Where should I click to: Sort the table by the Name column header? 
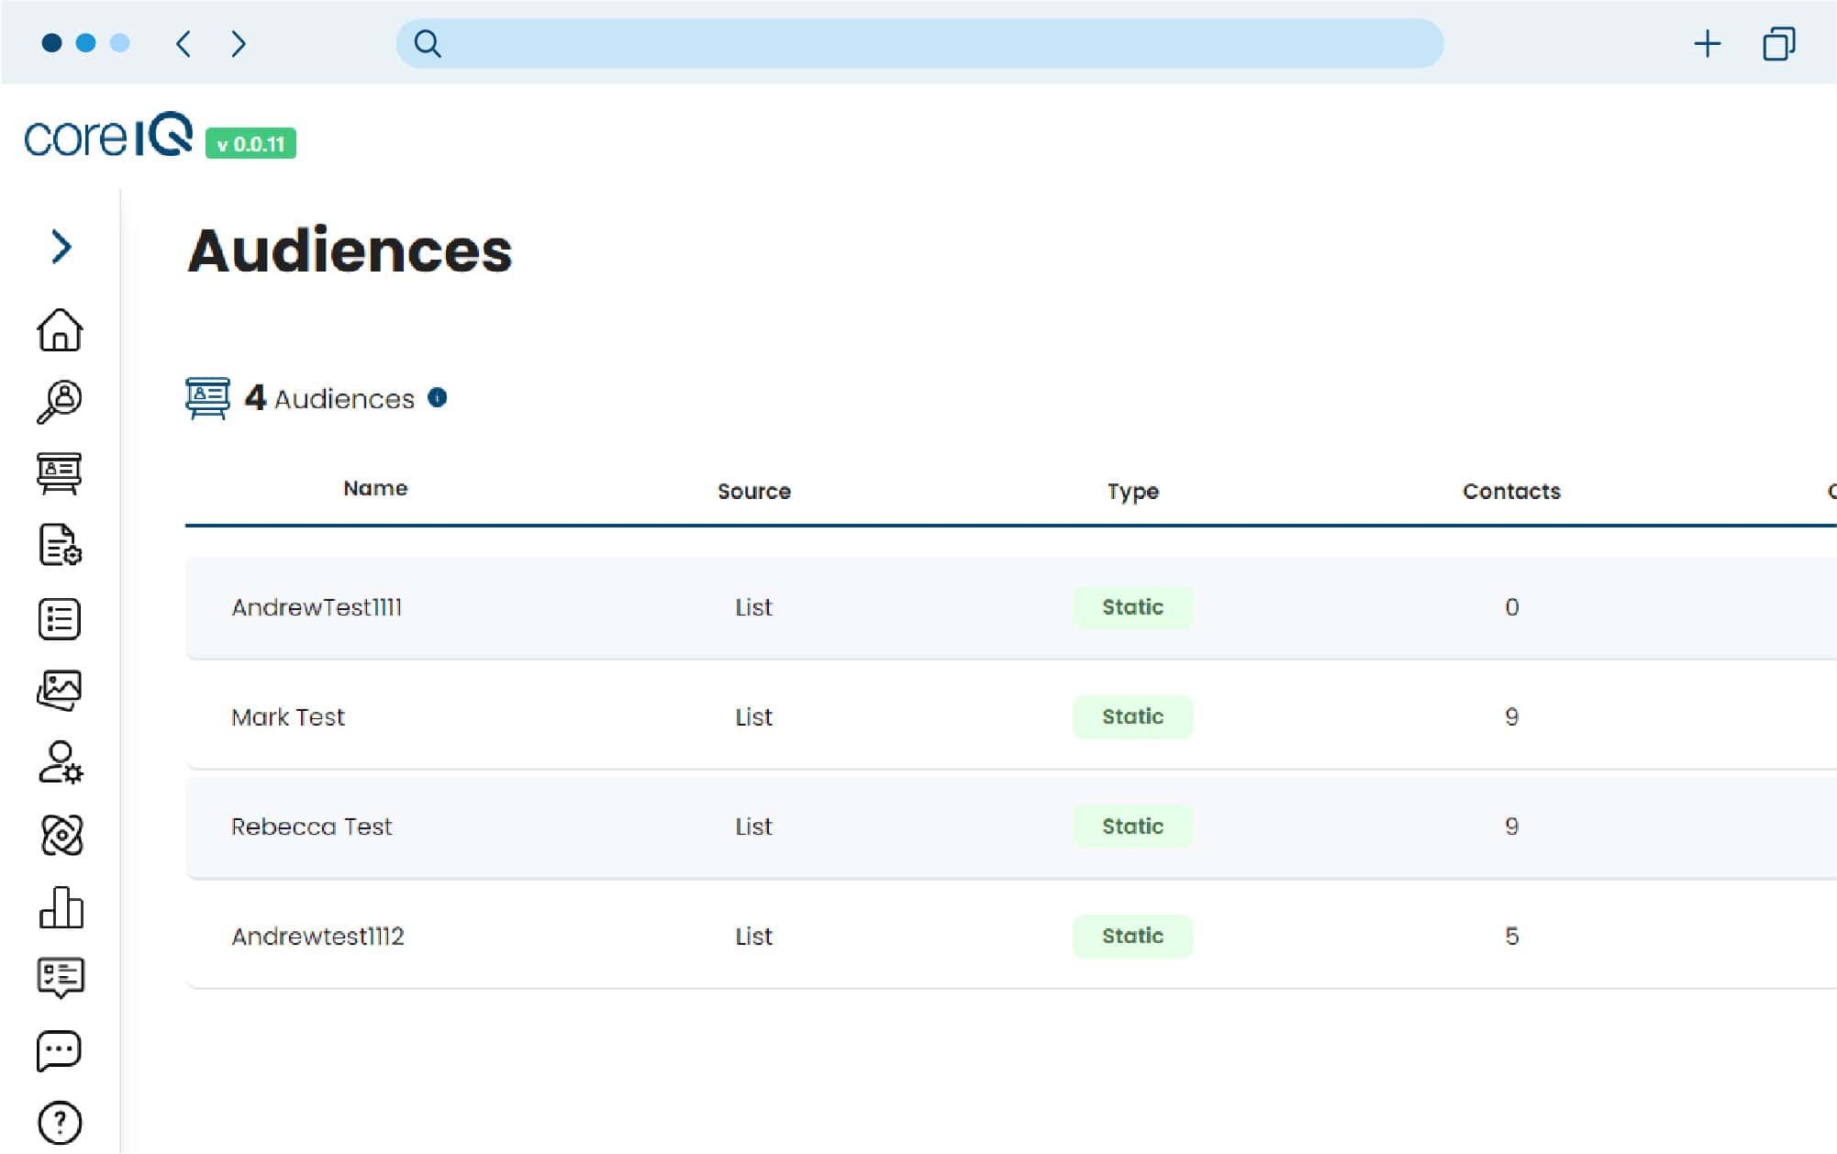coord(375,489)
